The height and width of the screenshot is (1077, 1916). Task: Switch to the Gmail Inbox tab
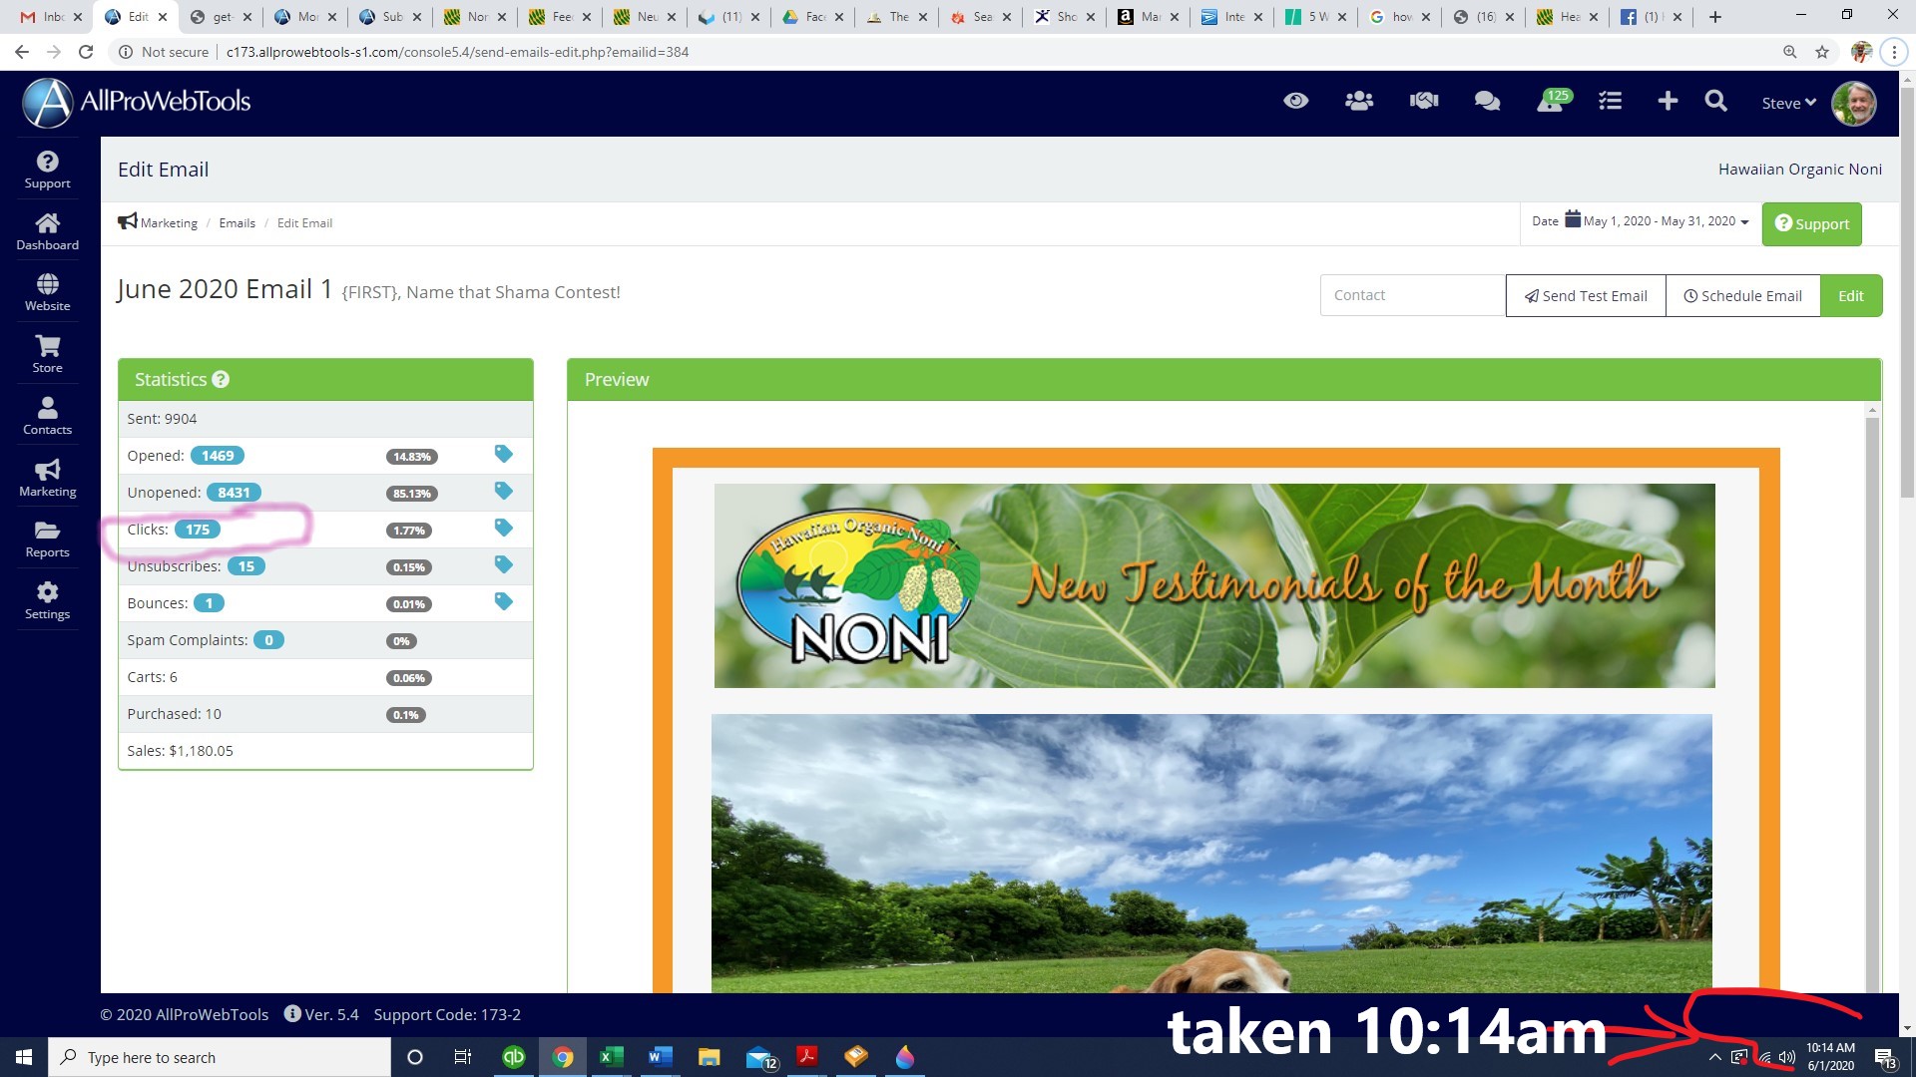(51, 17)
